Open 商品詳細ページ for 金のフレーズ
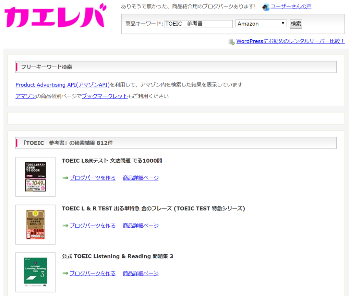The height and width of the screenshot is (296, 351). tap(141, 226)
